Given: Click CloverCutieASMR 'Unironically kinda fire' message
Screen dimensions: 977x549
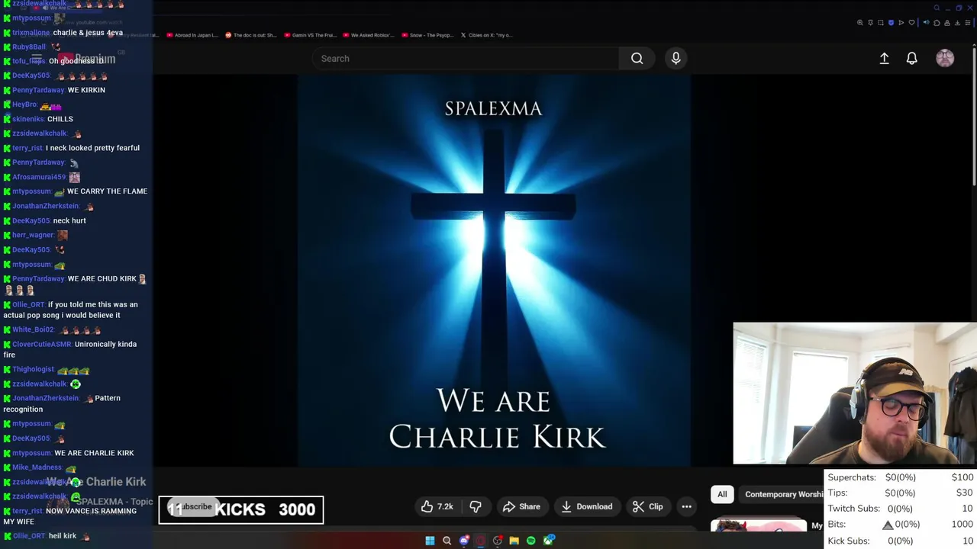Looking at the screenshot, I should (70, 349).
